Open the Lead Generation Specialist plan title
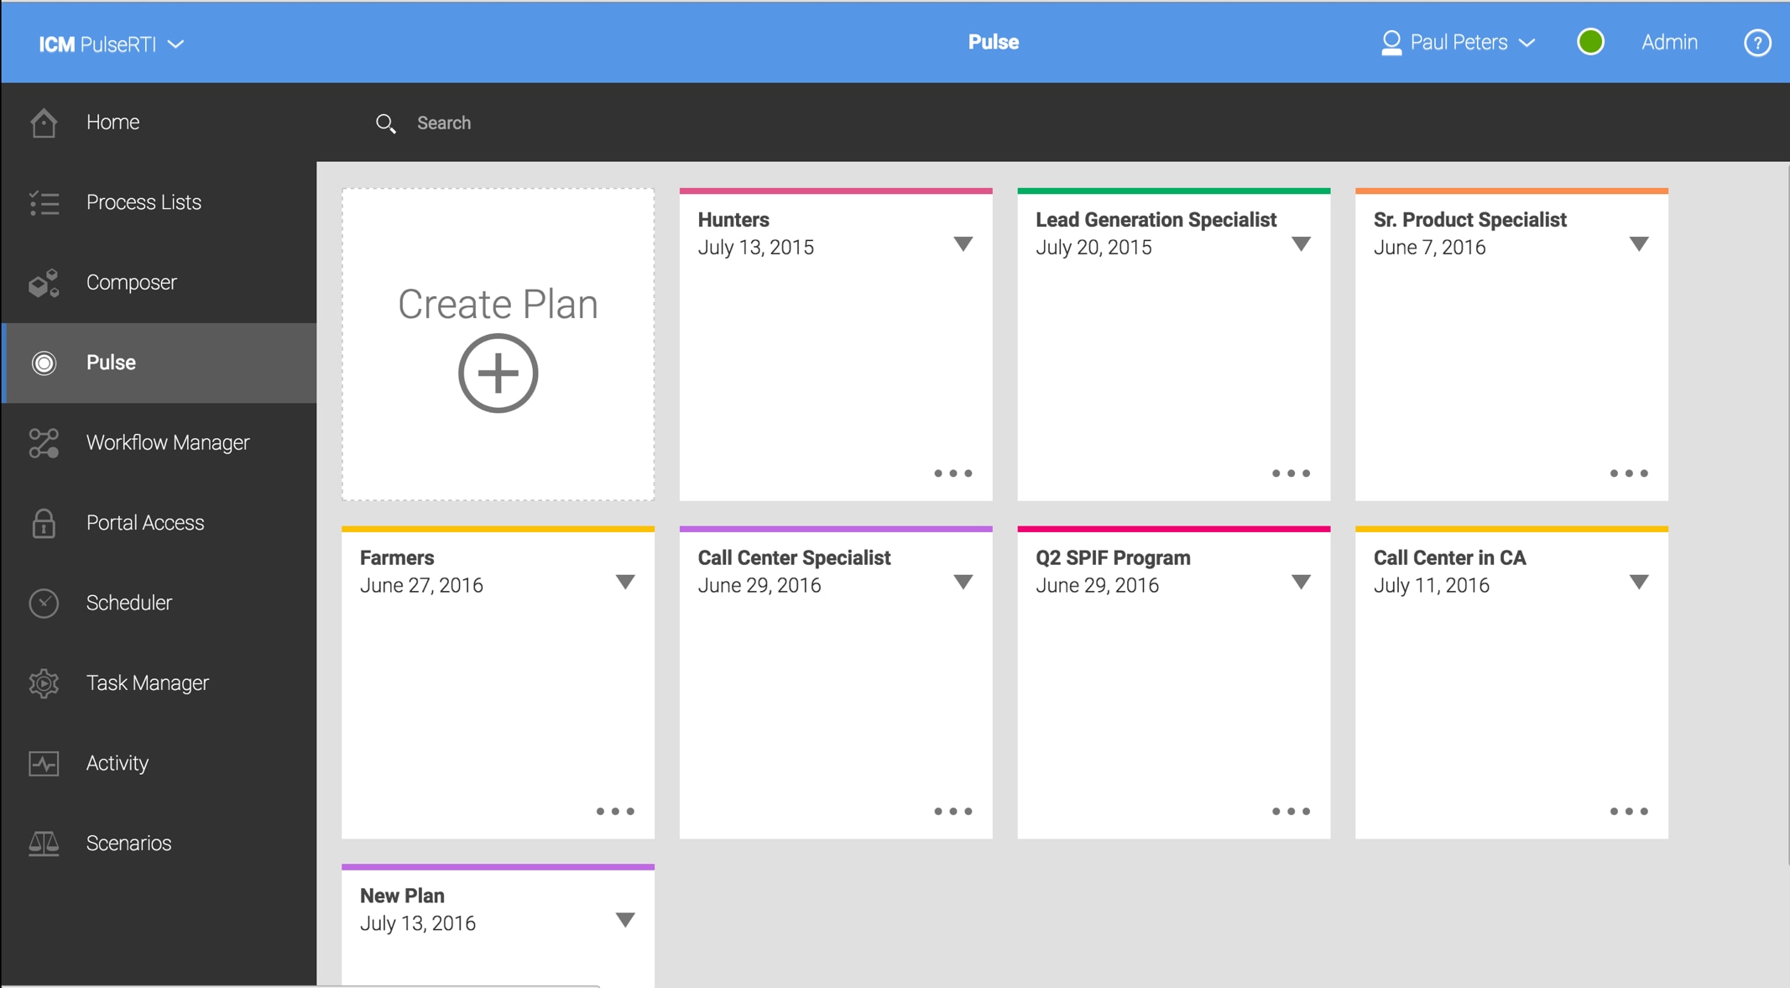 coord(1156,220)
